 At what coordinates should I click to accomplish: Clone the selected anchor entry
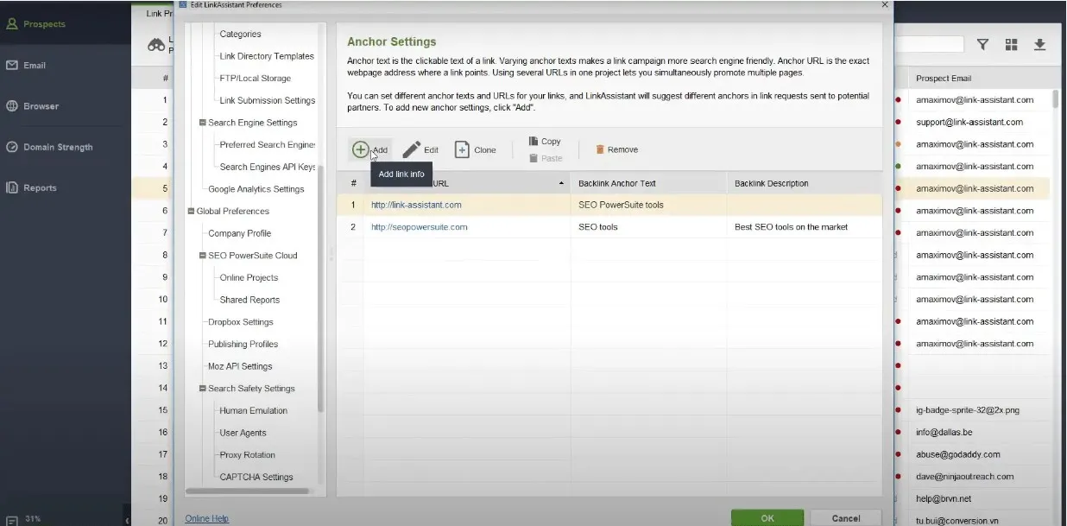pos(476,149)
